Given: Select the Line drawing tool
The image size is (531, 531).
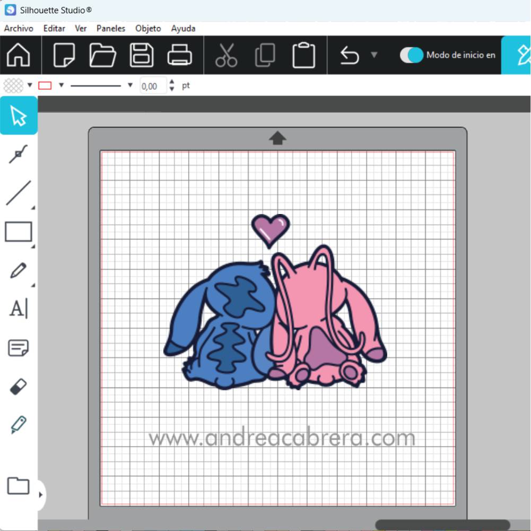Looking at the screenshot, I should tap(19, 193).
